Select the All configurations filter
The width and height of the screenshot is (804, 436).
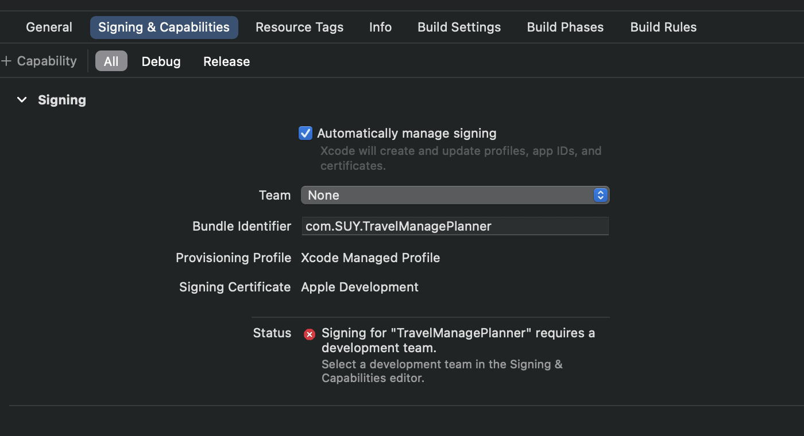coord(111,61)
